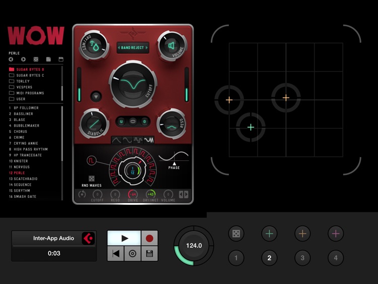
Task: Select the step sequencer waveform tab
Action: [138, 140]
